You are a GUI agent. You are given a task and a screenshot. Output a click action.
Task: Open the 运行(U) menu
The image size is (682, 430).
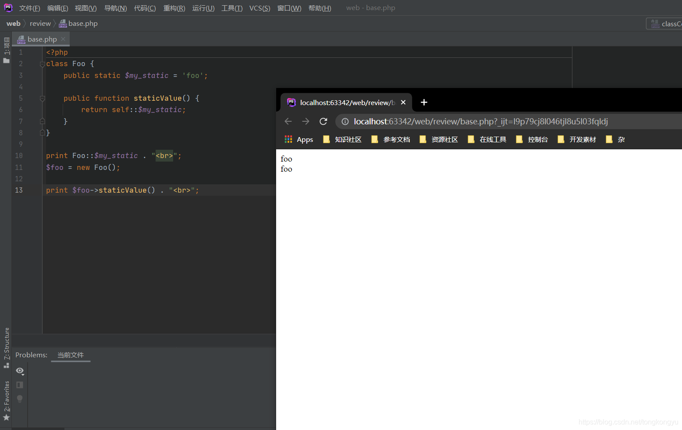[203, 8]
